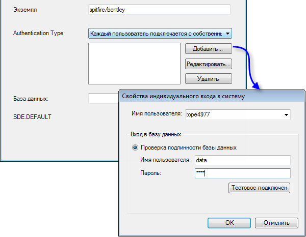306x237 pixels.
Task: Expand Authentication Type using its arrow
Action: click(227, 34)
